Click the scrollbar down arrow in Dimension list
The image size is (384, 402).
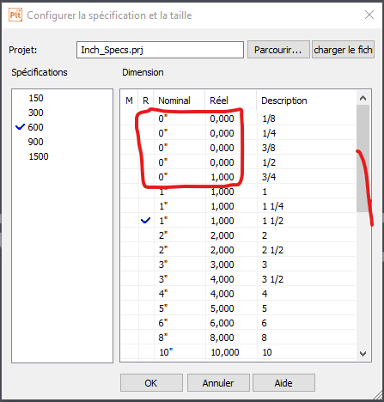click(363, 353)
